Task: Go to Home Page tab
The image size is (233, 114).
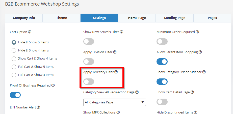Action: click(x=137, y=18)
